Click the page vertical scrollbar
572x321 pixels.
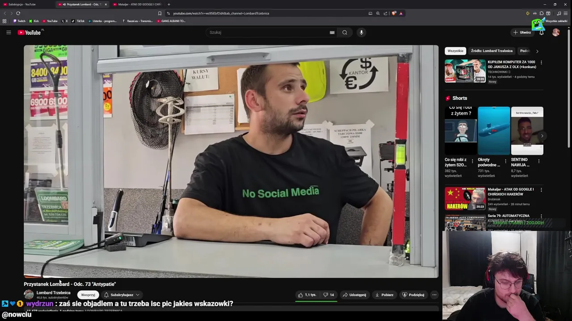tap(569, 89)
